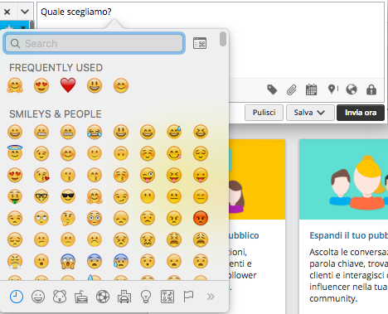Open the Animals & Nature bear category

click(60, 297)
